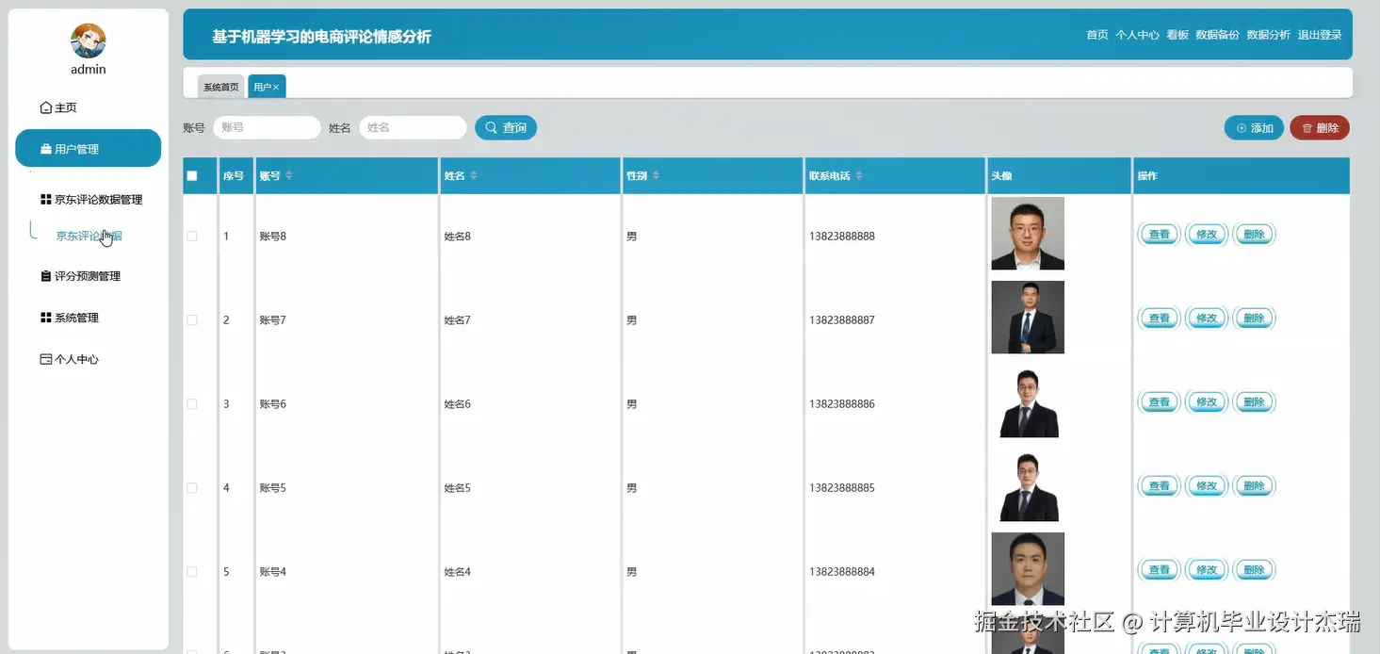Click the home icon beside 主页
Viewport: 1380px width, 654px height.
45,107
